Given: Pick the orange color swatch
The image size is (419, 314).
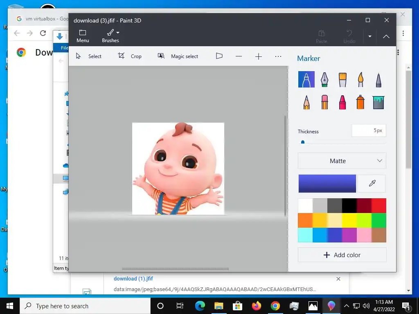Looking at the screenshot, I should (x=305, y=220).
